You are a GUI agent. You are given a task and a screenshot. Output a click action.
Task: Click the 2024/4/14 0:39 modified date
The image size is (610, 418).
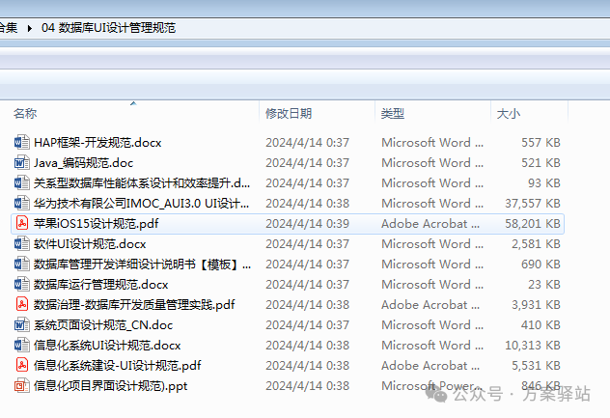[307, 223]
